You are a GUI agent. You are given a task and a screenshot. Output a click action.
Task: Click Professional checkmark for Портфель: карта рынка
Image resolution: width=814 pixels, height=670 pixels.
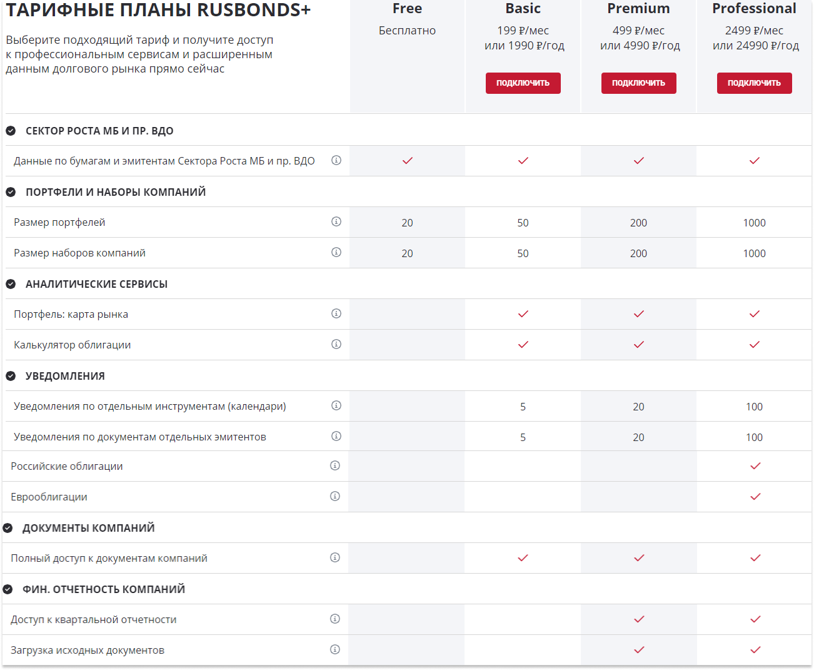(755, 314)
